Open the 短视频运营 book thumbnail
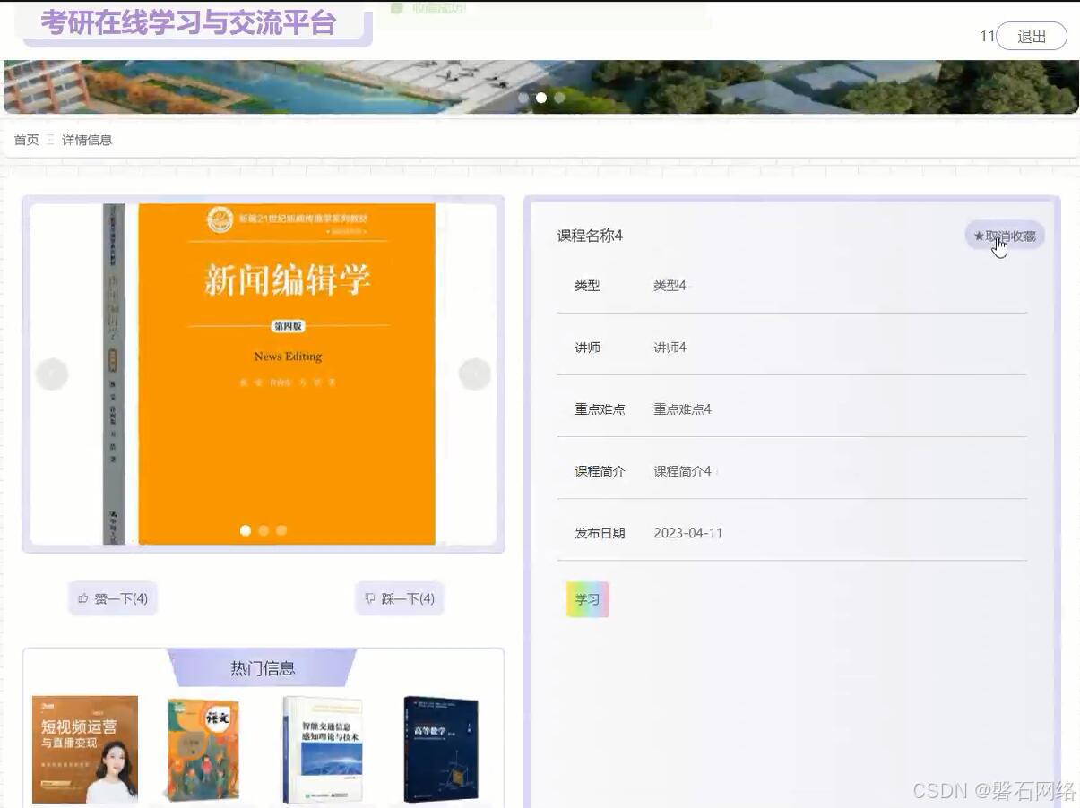Viewport: 1080px width, 808px height. [84, 748]
